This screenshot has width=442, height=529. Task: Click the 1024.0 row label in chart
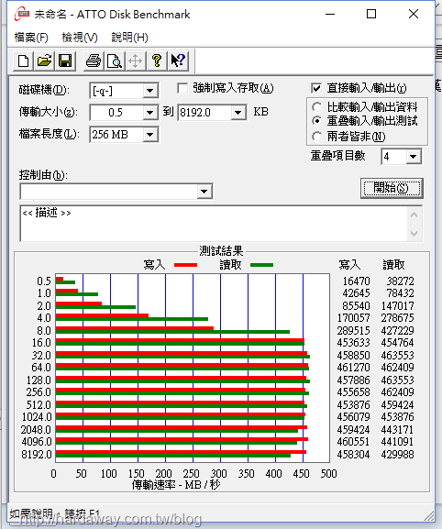[x=37, y=417]
